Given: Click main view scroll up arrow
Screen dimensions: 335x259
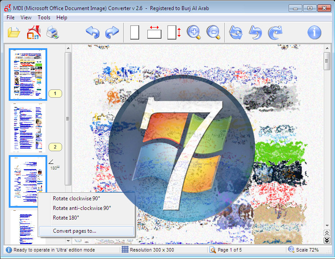Looking at the screenshot, I should 327,48.
